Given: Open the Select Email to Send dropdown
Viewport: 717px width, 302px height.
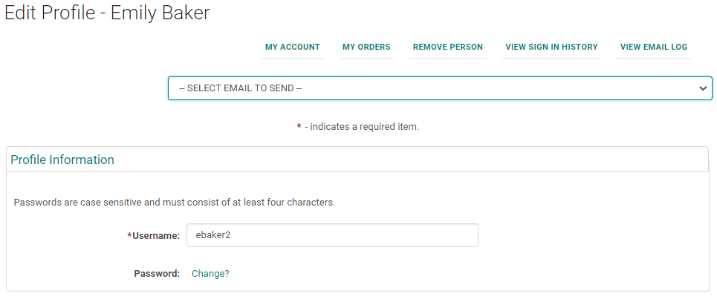Looking at the screenshot, I should coord(440,88).
